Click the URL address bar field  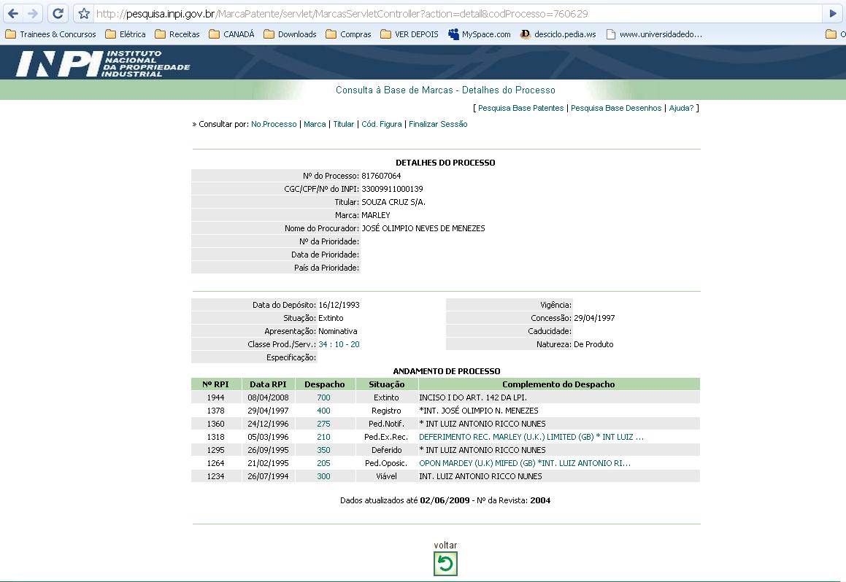pos(456,13)
